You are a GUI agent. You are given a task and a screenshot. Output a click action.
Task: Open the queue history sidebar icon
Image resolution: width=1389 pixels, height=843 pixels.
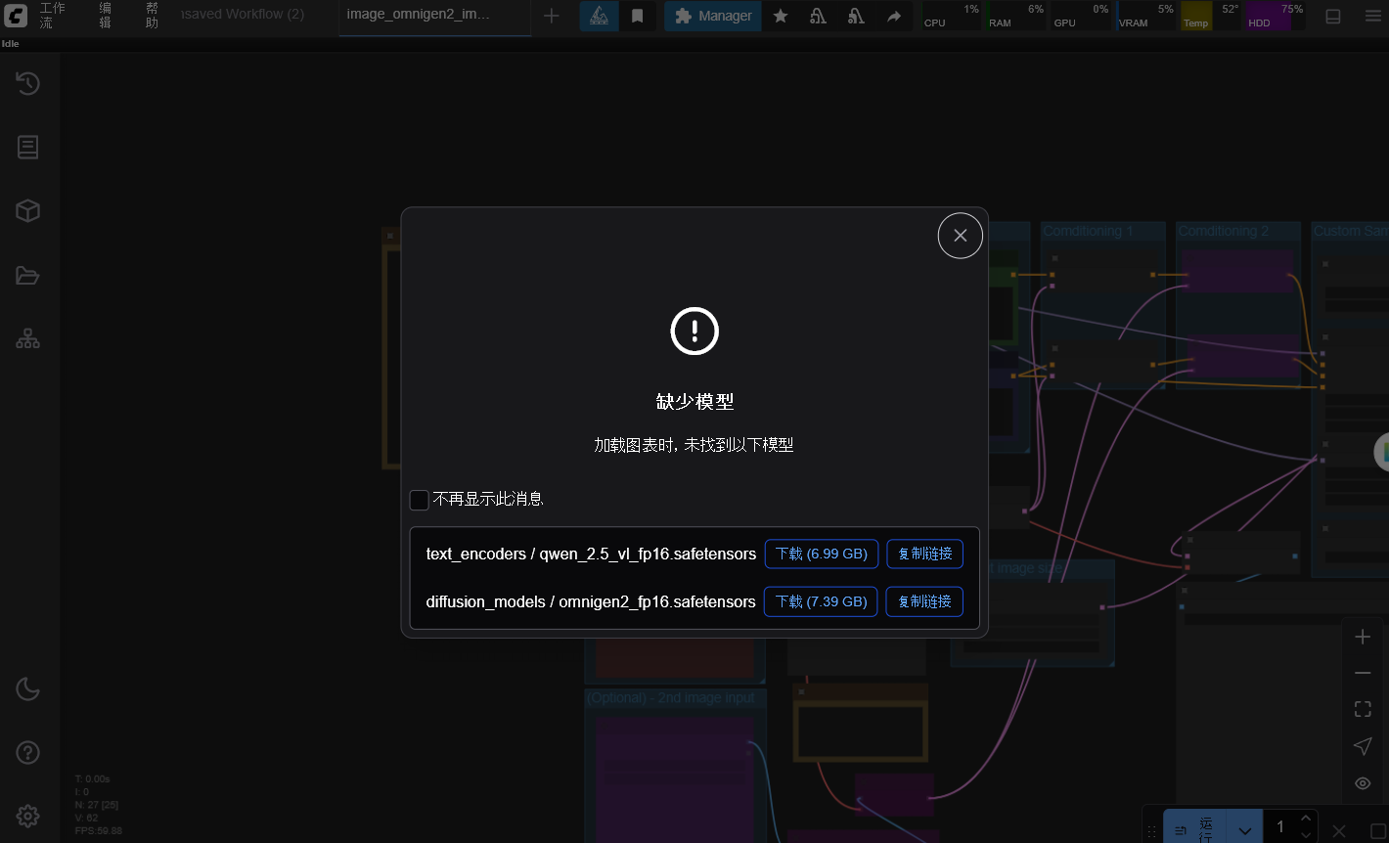(27, 84)
